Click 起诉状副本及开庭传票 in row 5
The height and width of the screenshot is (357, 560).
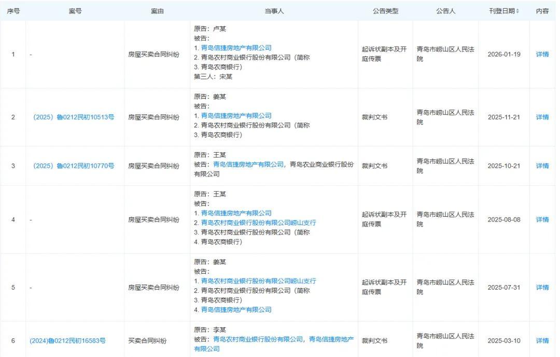pyautogui.click(x=384, y=287)
